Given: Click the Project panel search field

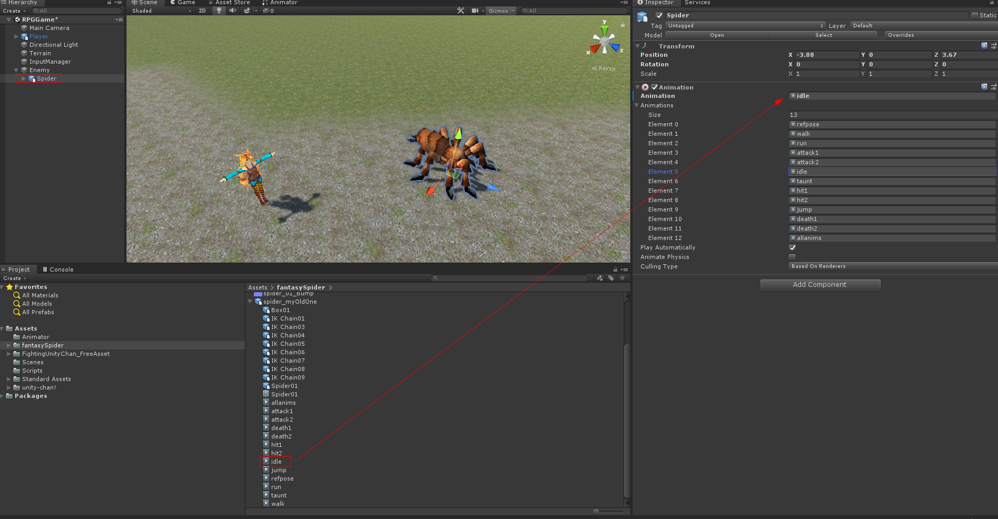Looking at the screenshot, I should pyautogui.click(x=510, y=278).
